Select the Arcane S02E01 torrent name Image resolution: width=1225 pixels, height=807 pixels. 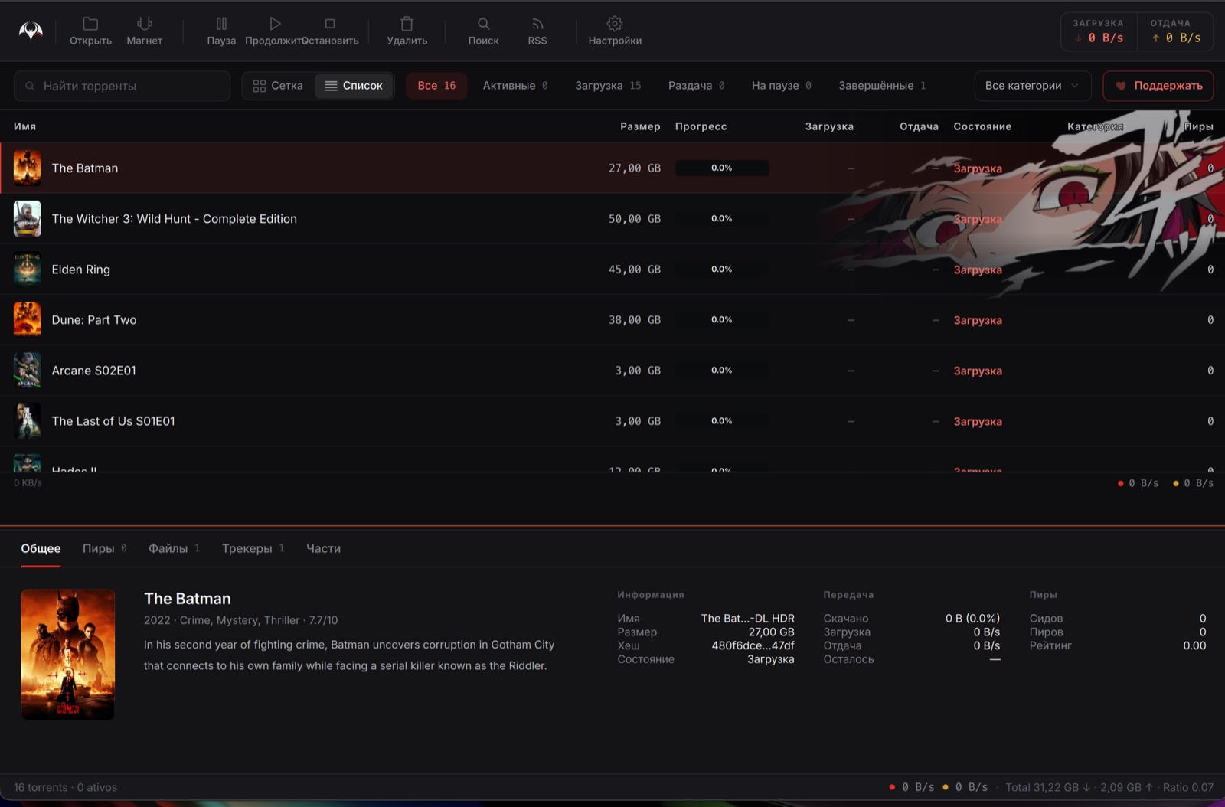point(93,370)
